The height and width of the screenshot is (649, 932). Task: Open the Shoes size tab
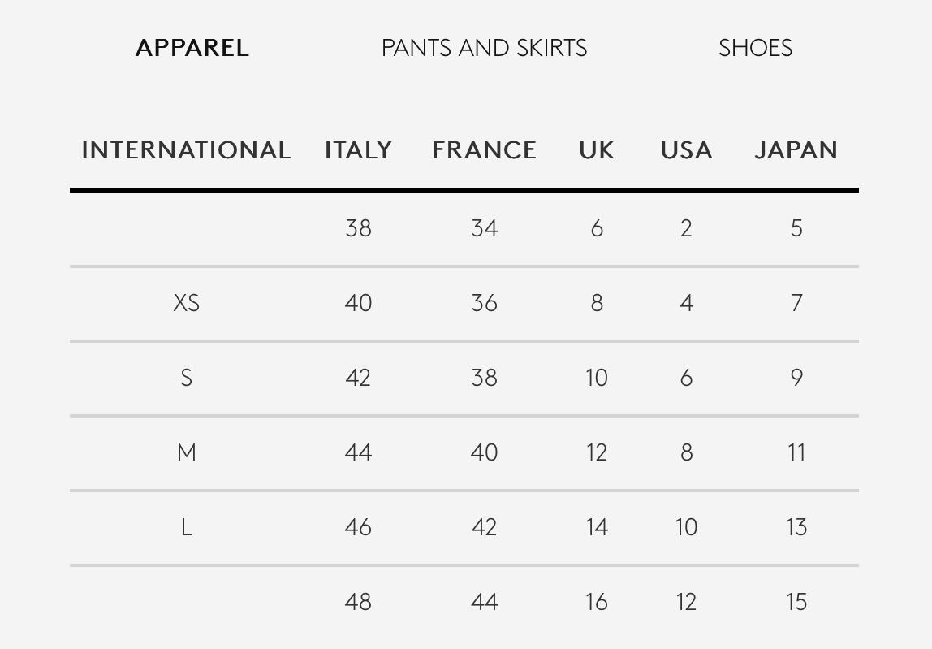pyautogui.click(x=755, y=48)
